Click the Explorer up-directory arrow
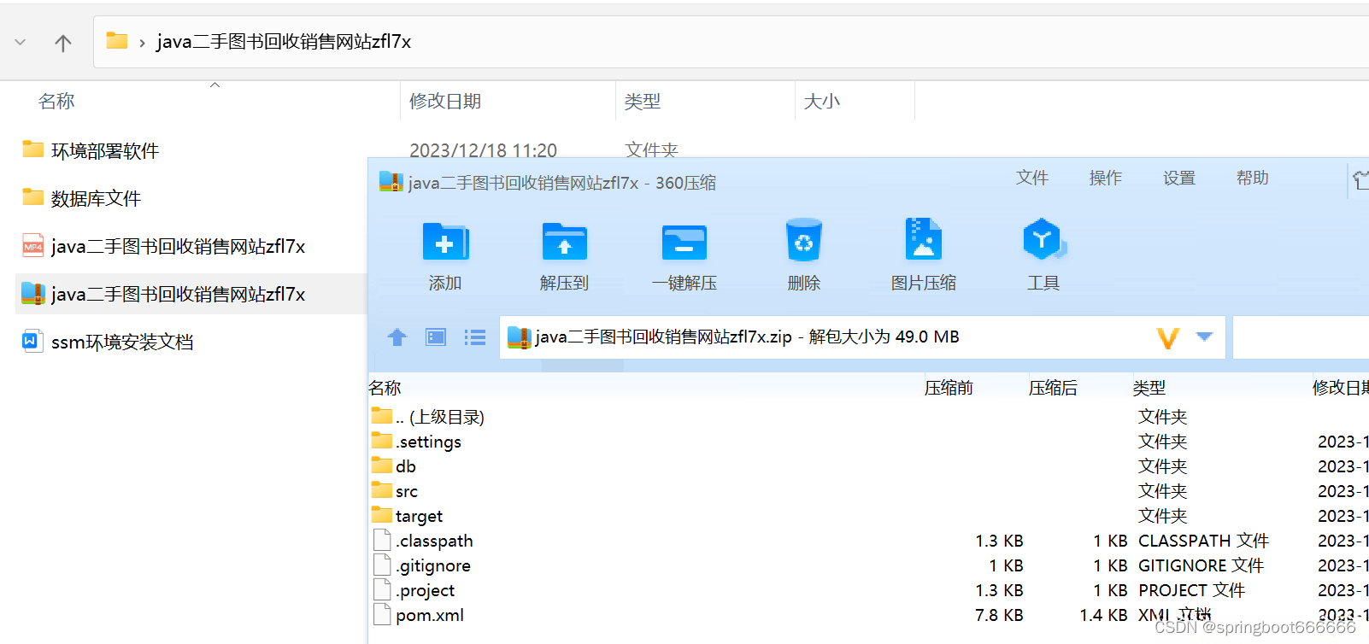Image resolution: width=1369 pixels, height=644 pixels. (63, 43)
